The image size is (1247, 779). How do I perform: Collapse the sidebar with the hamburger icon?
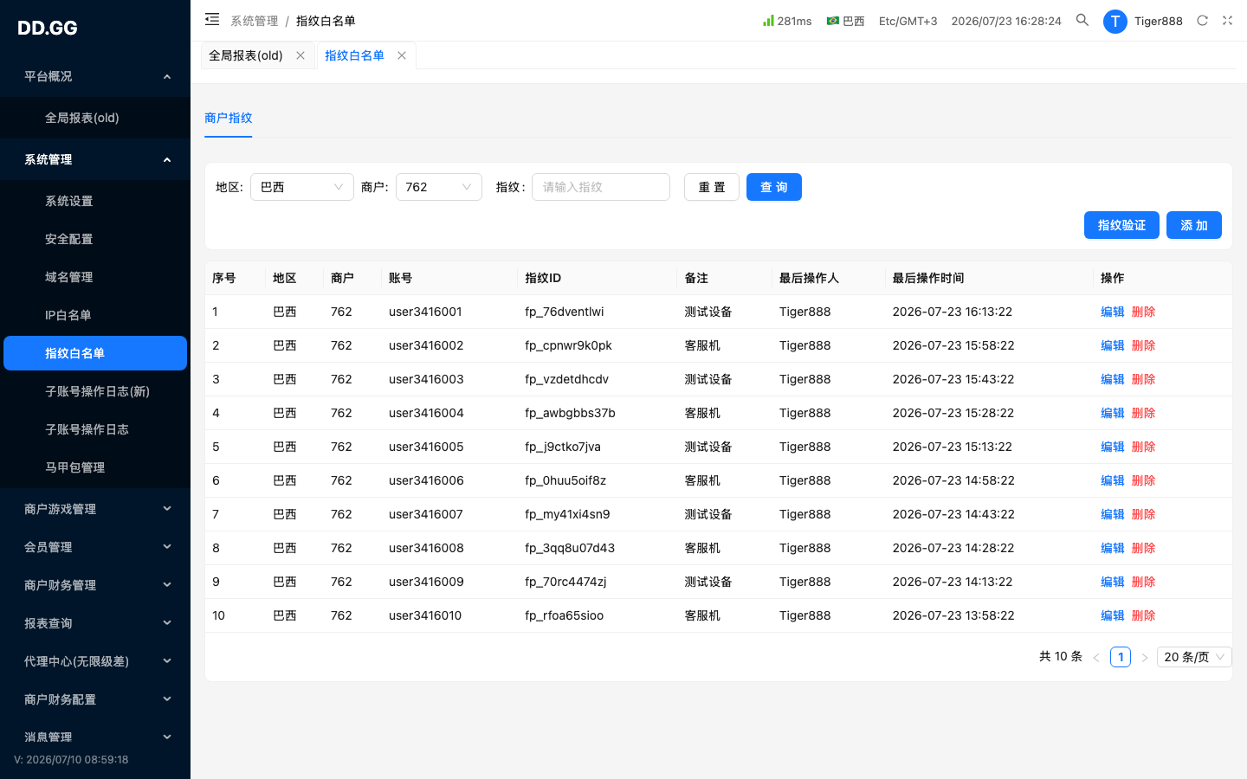(x=212, y=19)
